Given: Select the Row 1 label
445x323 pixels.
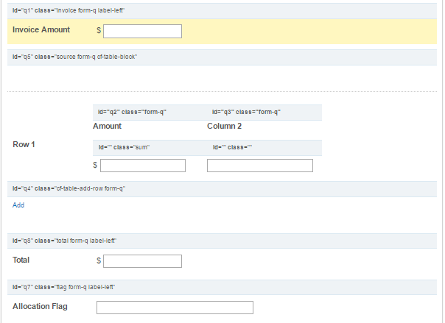Looking at the screenshot, I should pos(24,144).
